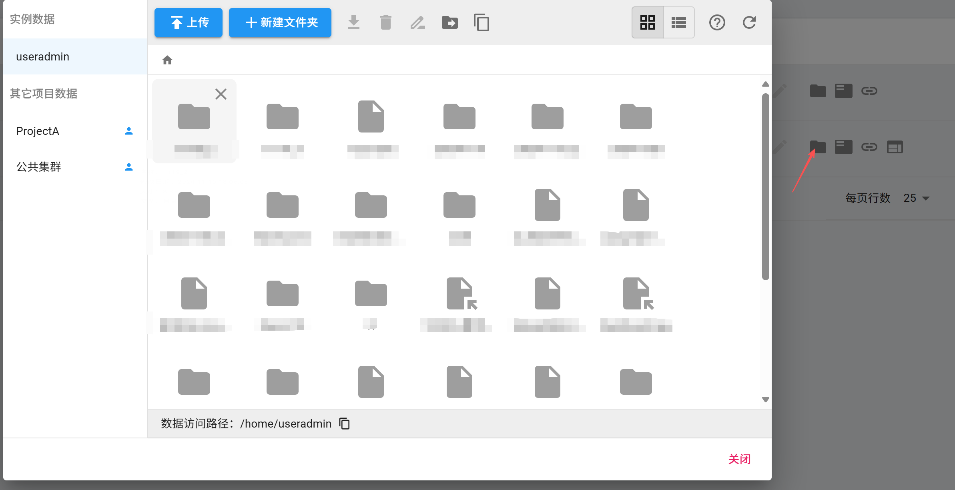Switch to grid view mode

coord(647,23)
